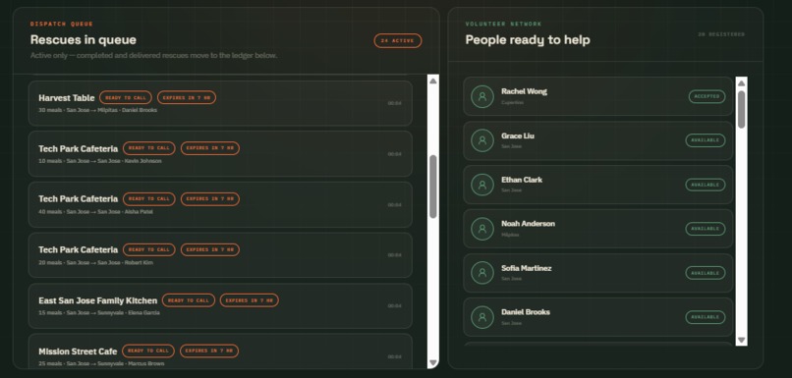Select the Sofia Martinez name
Viewport: 792px width, 378px height.
coord(527,268)
